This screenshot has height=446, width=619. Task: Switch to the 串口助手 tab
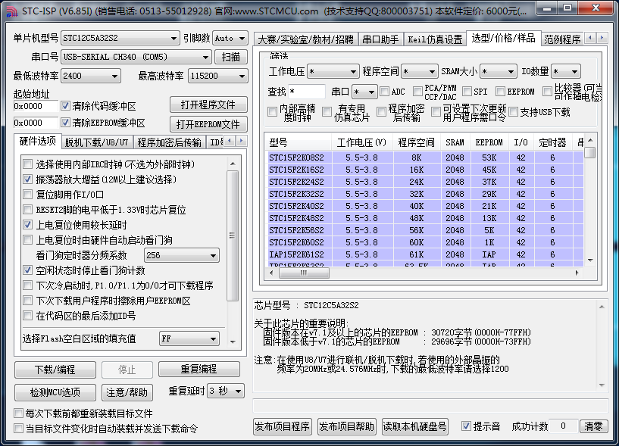click(379, 39)
